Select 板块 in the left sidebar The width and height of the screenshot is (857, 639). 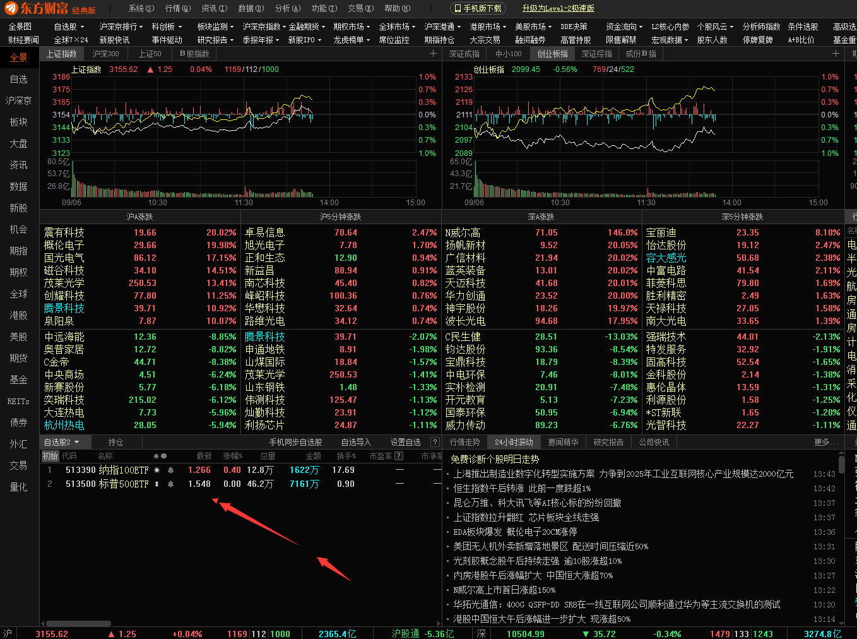click(x=19, y=122)
